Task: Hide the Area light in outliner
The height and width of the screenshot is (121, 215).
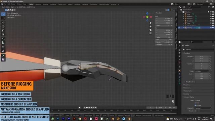Action: 211,14
